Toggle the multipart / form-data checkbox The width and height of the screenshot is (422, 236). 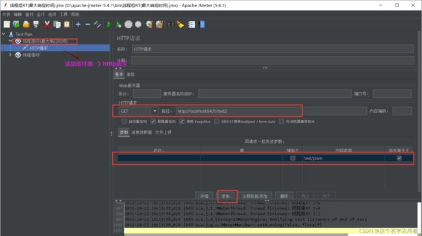click(217, 121)
